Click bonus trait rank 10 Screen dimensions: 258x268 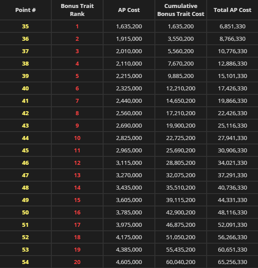click(77, 138)
